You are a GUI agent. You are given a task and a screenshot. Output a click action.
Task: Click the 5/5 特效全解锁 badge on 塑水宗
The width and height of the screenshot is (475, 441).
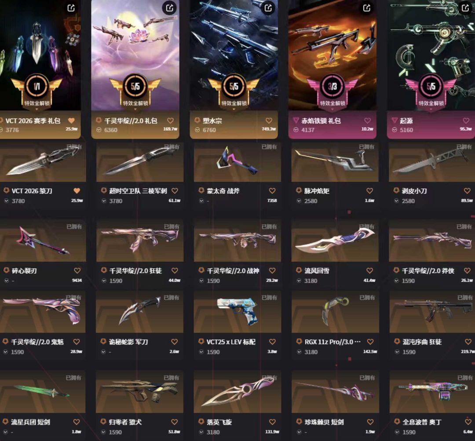[x=234, y=91]
